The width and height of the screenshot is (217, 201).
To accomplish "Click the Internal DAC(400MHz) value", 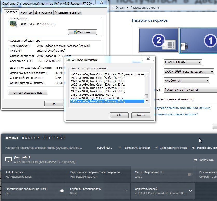I will click(51, 51).
